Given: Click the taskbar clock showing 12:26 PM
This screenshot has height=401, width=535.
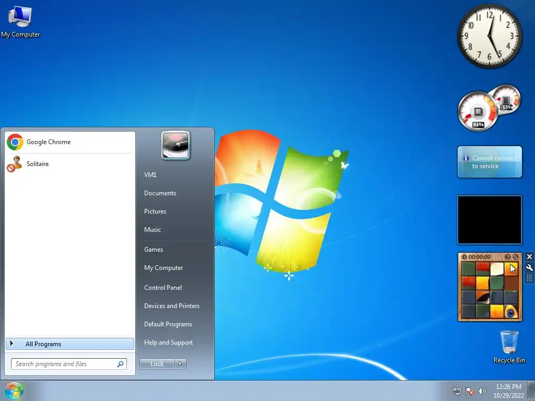Looking at the screenshot, I should [508, 391].
